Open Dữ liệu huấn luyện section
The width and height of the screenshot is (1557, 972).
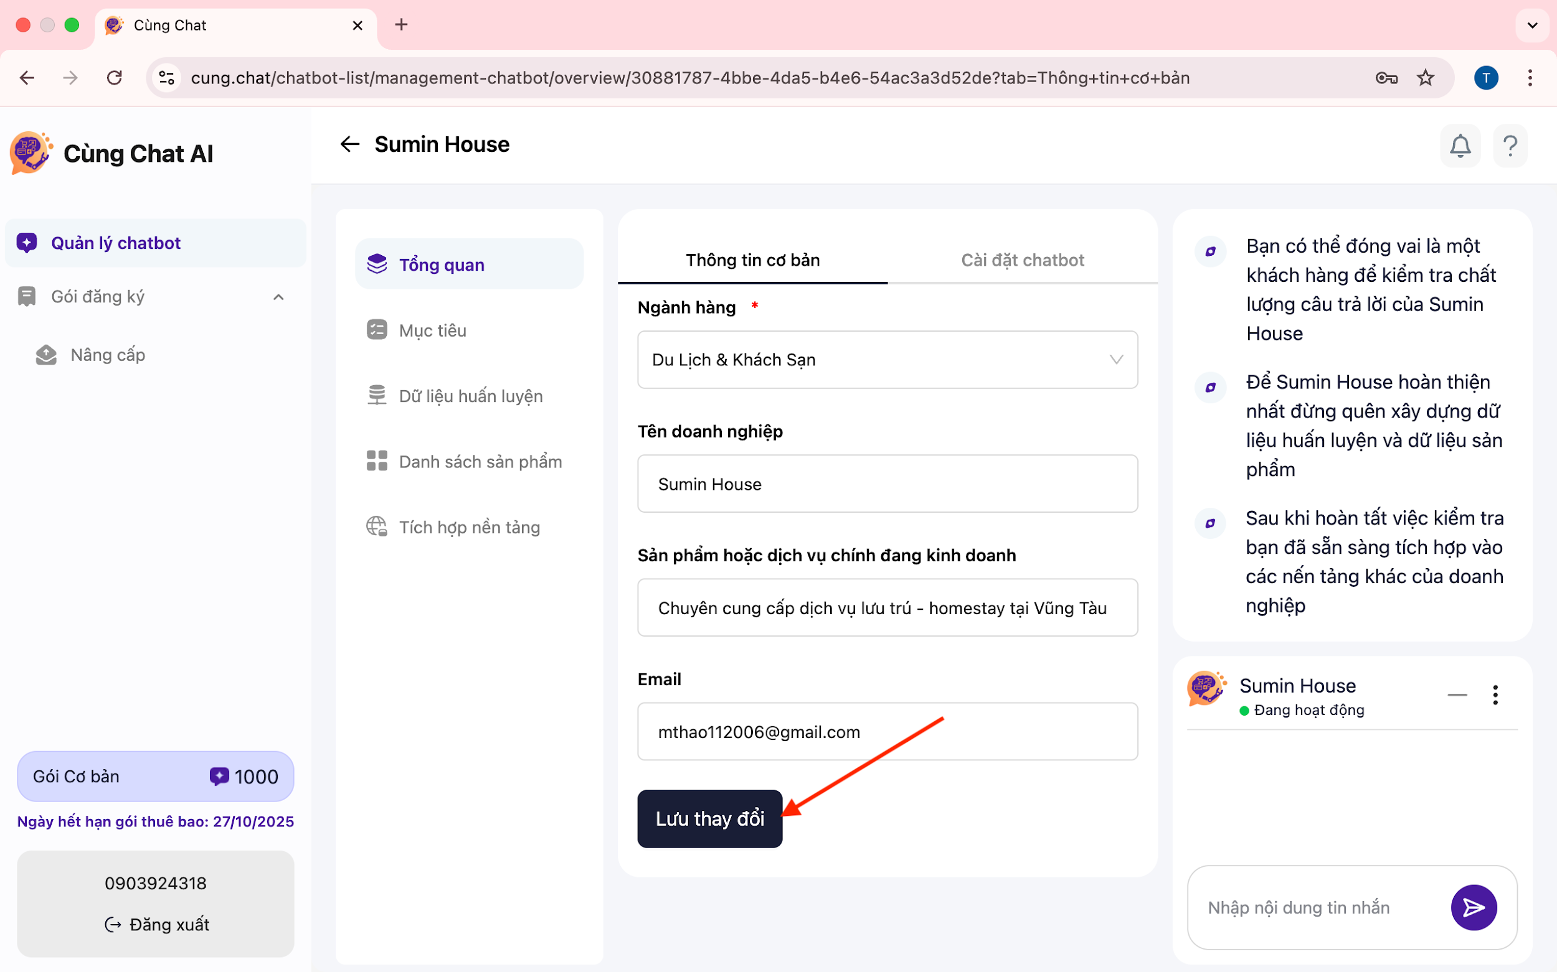click(x=470, y=396)
